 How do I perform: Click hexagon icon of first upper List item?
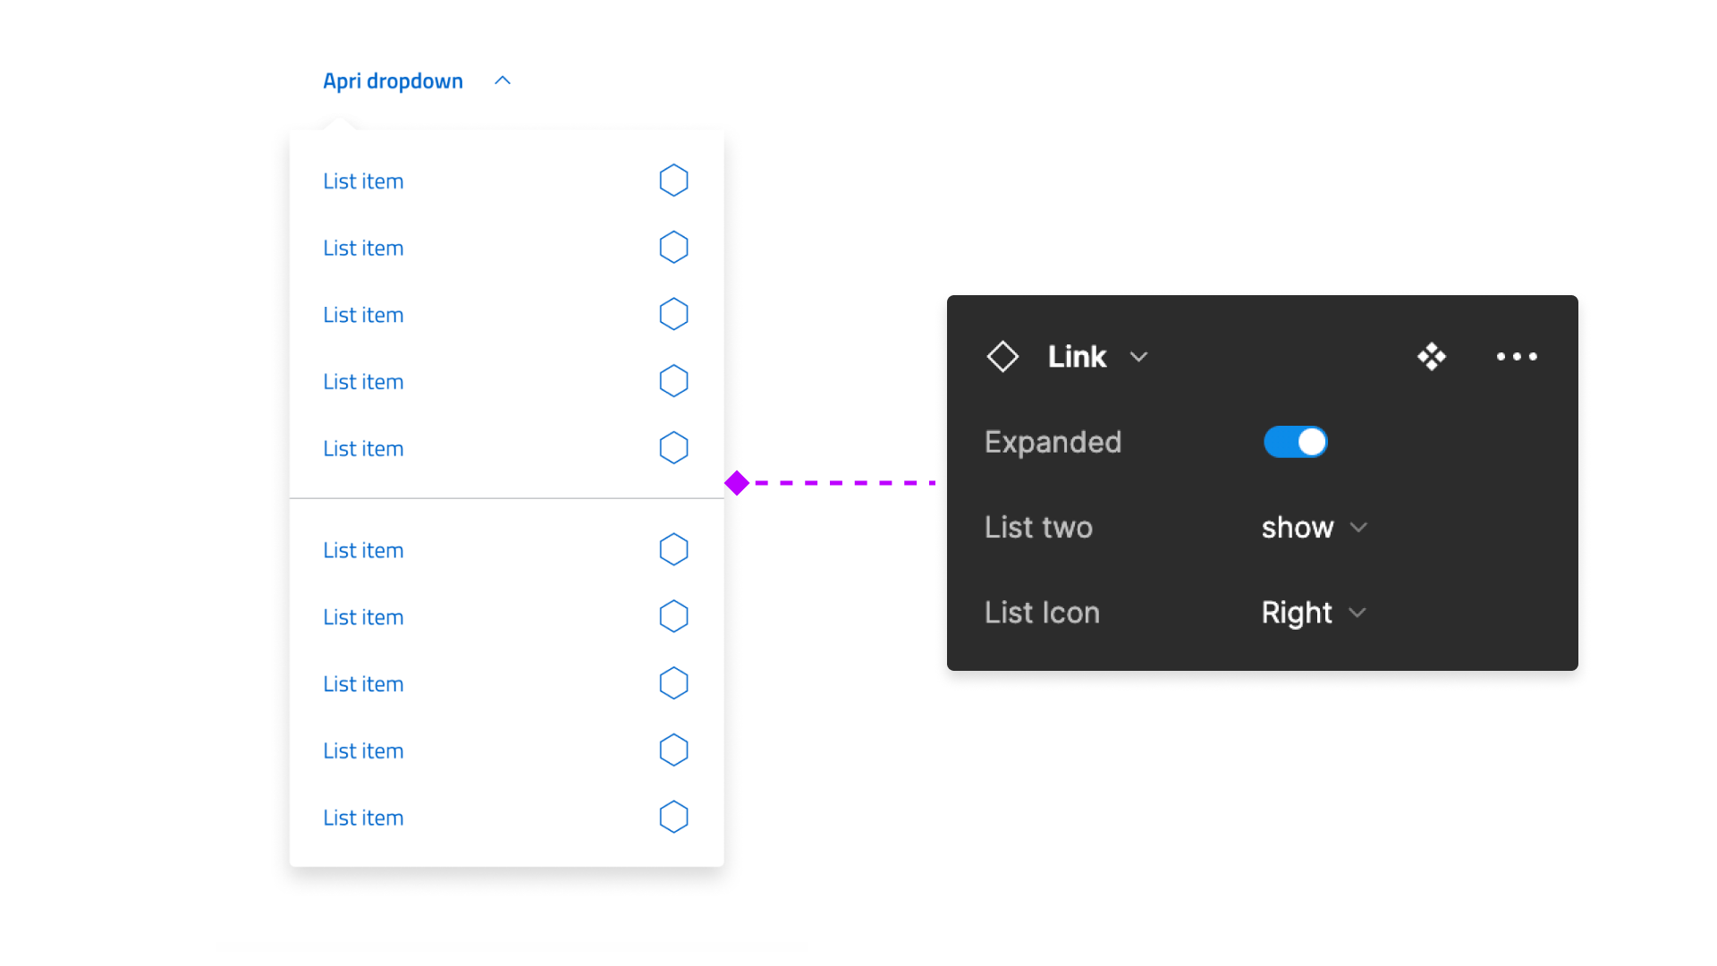(x=673, y=181)
